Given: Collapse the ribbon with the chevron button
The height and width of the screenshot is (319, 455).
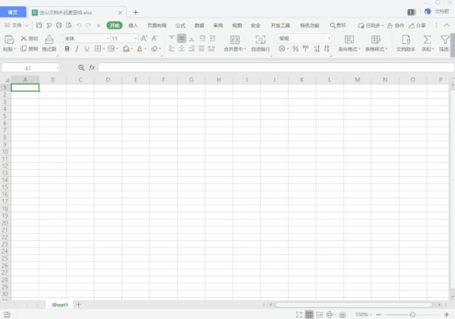Looking at the screenshot, I should tap(447, 26).
